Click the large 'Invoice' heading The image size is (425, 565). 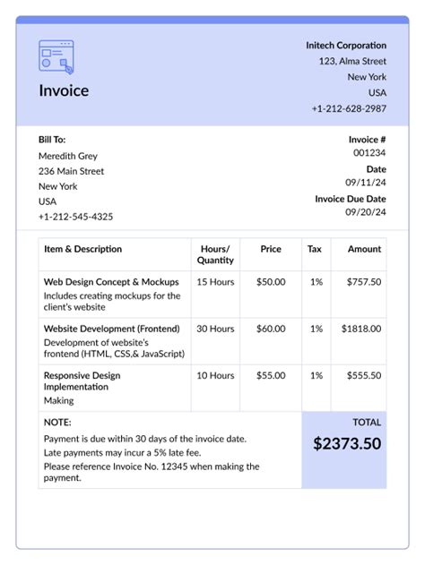click(64, 90)
